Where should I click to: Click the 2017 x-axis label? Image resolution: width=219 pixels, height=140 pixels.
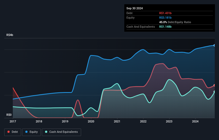pos(13,121)
